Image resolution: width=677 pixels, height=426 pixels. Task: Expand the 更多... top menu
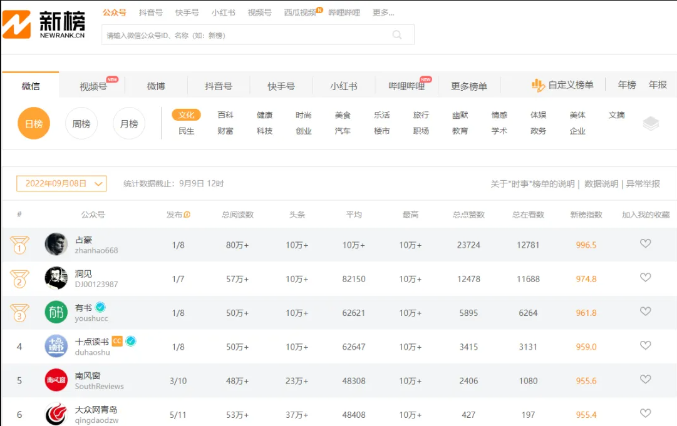(383, 13)
